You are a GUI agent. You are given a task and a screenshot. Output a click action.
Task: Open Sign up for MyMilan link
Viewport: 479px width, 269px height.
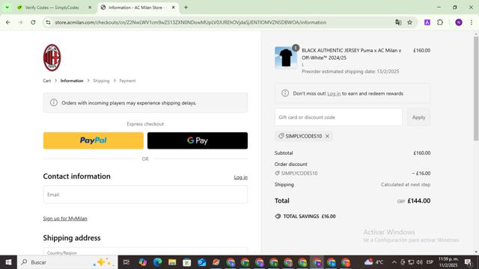[x=65, y=218]
